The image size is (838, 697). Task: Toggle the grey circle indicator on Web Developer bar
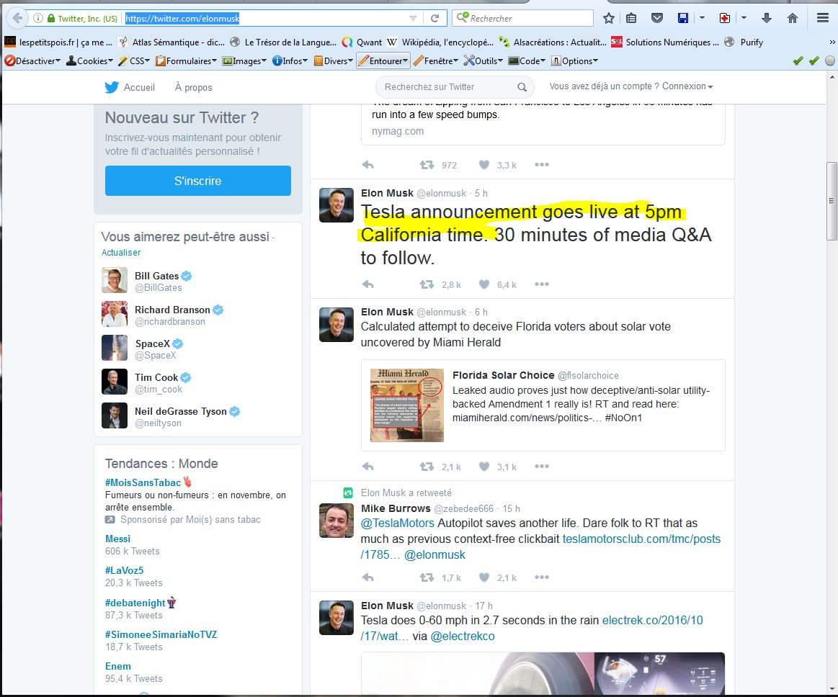tap(831, 62)
